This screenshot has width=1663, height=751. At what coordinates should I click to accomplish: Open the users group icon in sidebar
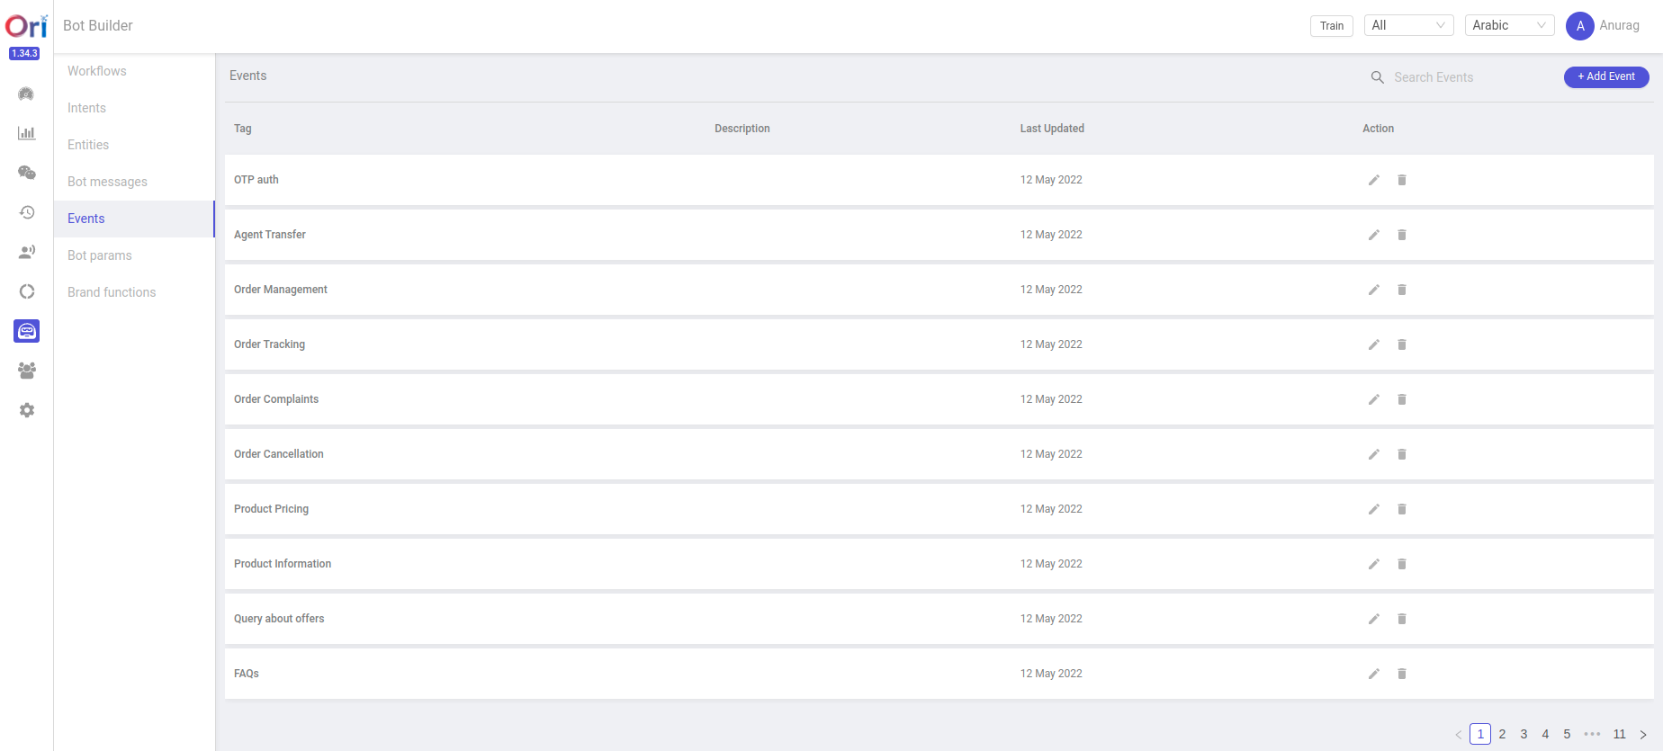[x=26, y=371]
